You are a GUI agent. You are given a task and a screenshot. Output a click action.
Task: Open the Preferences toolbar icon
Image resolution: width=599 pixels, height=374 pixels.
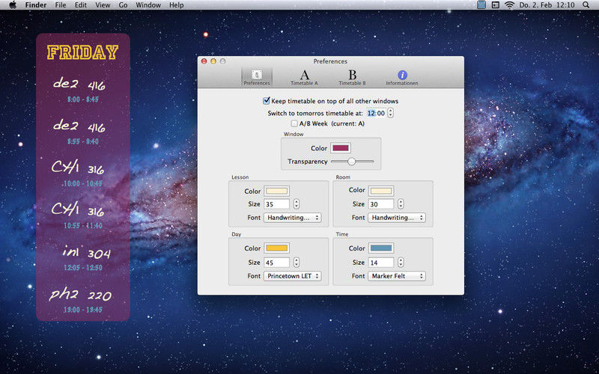[256, 76]
